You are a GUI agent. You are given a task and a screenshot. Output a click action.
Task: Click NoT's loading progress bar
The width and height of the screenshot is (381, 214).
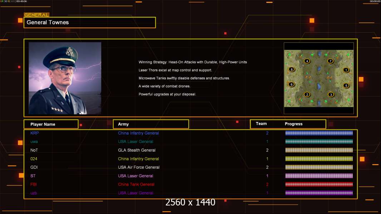pyautogui.click(x=319, y=150)
